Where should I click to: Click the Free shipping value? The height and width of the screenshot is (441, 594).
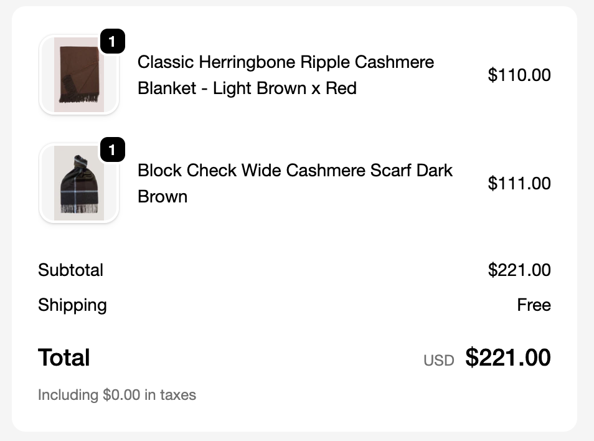click(x=534, y=305)
